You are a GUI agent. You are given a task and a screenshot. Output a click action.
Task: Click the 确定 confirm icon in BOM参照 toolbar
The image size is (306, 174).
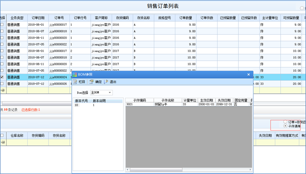pyautogui.click(x=91, y=82)
